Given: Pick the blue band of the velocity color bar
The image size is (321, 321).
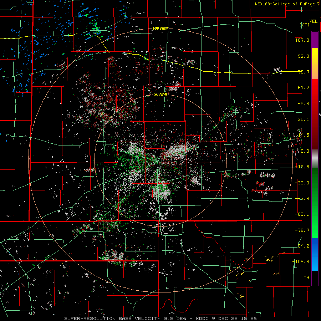Looking at the screenshot, I should coord(315,254).
